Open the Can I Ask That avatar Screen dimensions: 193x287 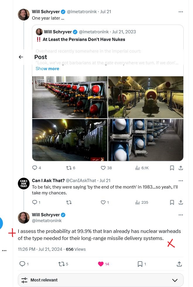pyautogui.click(x=24, y=184)
